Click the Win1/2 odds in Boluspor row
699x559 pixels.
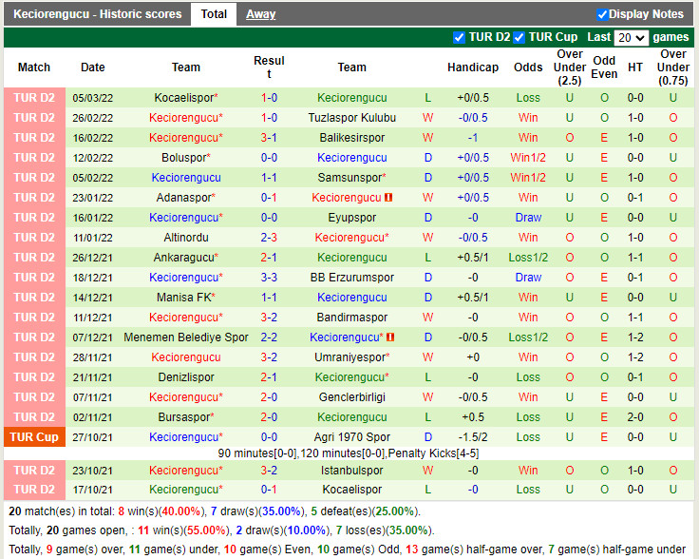click(528, 158)
